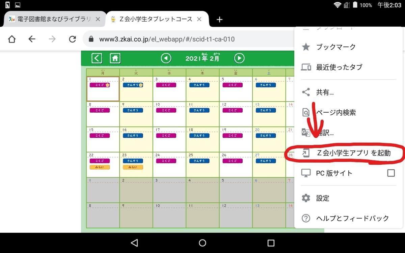The image size is (405, 253).
Task: Click the calendar back chevron button
Action: [97, 58]
